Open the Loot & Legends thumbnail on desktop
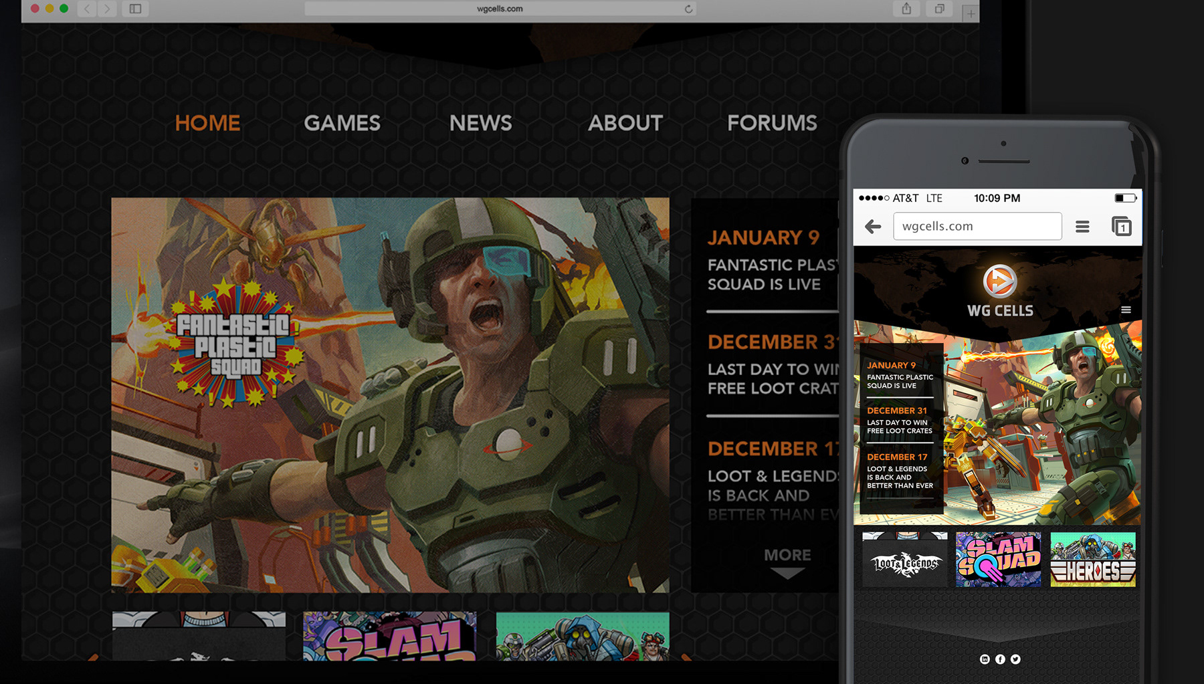The height and width of the screenshot is (684, 1204). click(x=199, y=636)
